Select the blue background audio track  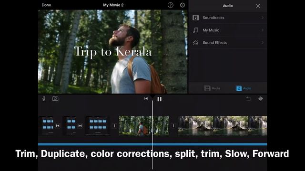tap(152, 144)
